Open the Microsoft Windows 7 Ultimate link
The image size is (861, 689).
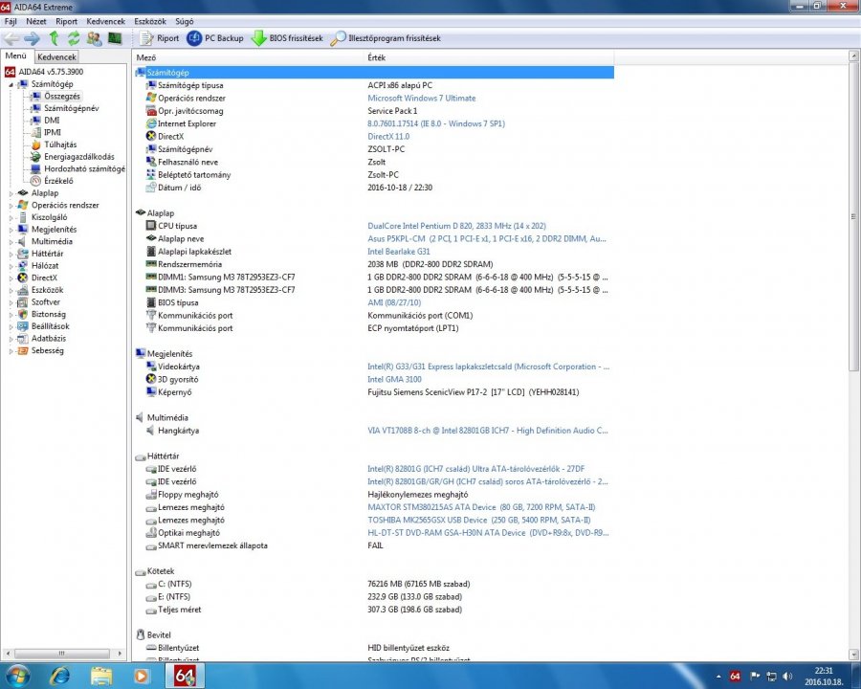(x=422, y=98)
